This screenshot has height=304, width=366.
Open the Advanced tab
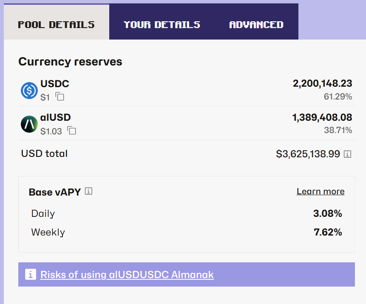256,25
